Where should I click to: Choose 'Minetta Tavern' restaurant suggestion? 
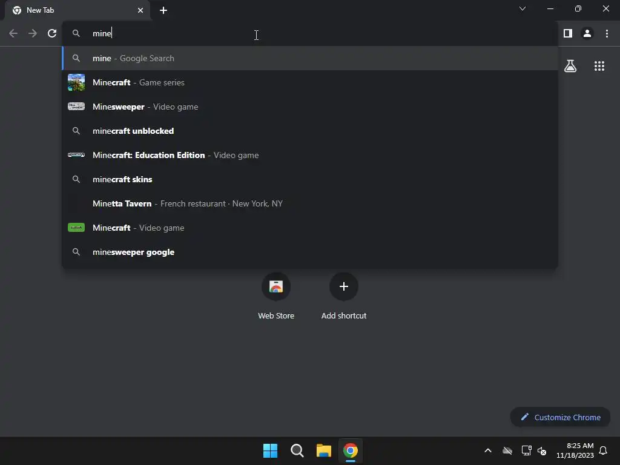(309, 203)
